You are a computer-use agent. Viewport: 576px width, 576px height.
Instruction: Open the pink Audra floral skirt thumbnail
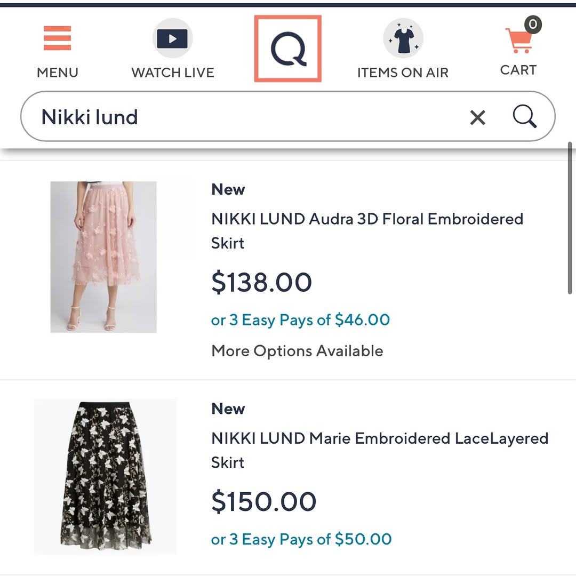pos(103,257)
